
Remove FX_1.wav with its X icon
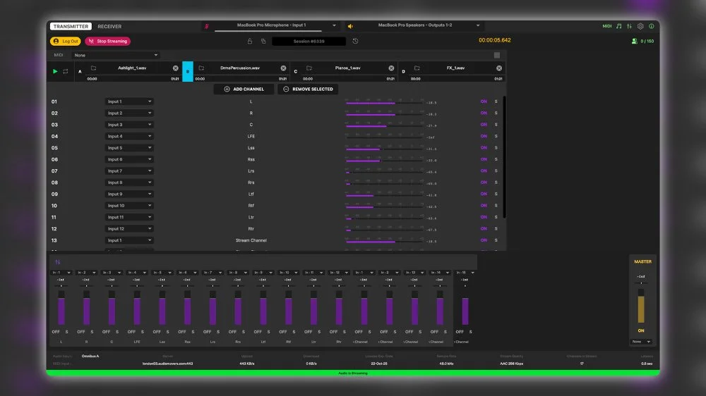(x=499, y=68)
